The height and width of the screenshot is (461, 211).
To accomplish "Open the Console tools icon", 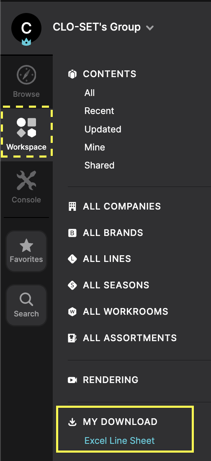I will pos(26,181).
